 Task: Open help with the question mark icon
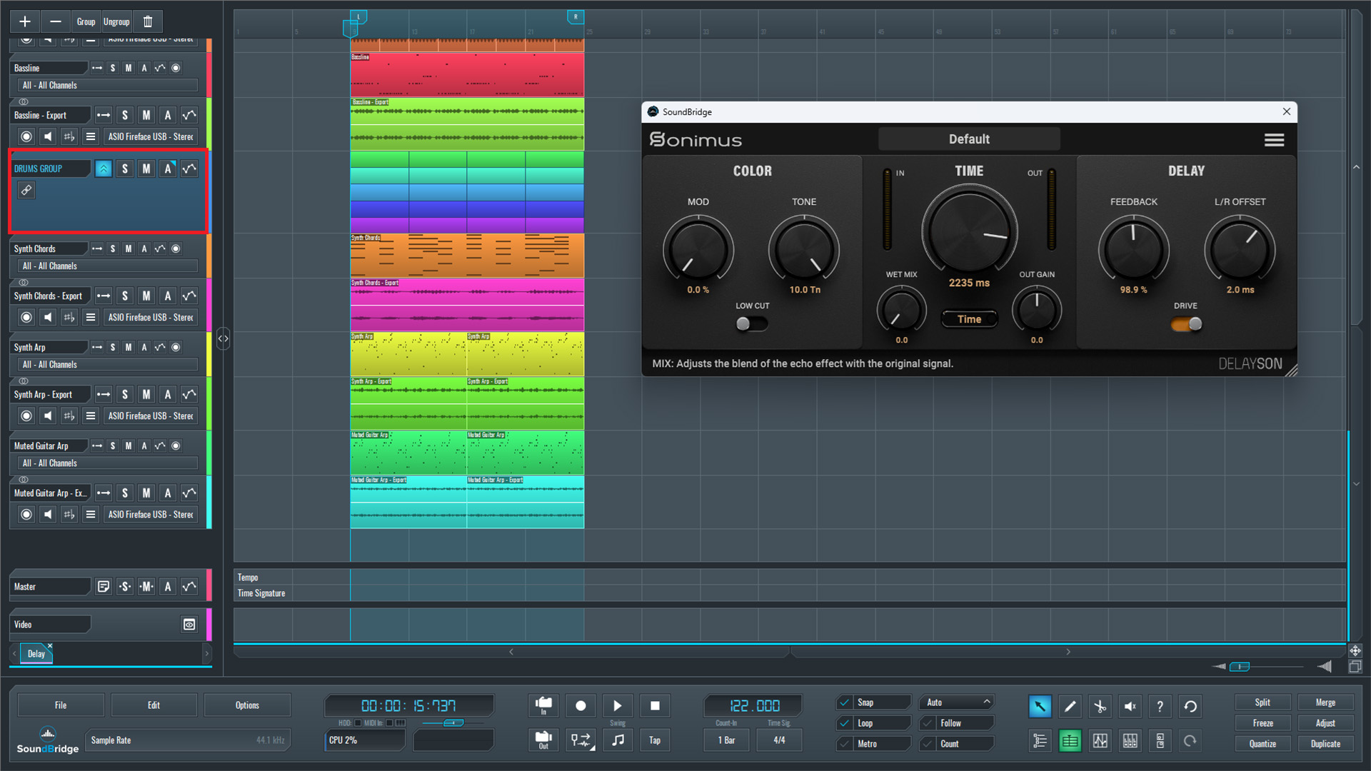(x=1160, y=707)
